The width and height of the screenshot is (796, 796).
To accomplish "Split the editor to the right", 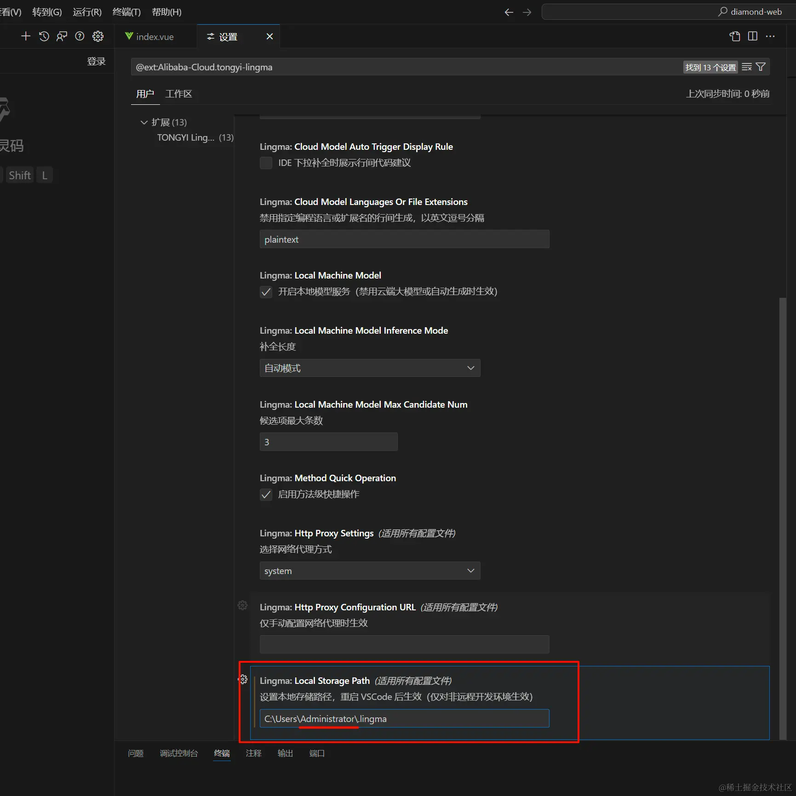I will click(753, 36).
